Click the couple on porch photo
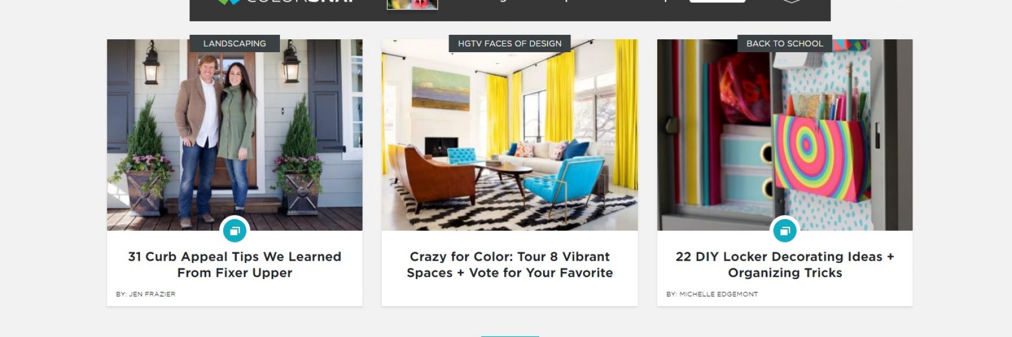This screenshot has width=1012, height=337. pyautogui.click(x=234, y=135)
